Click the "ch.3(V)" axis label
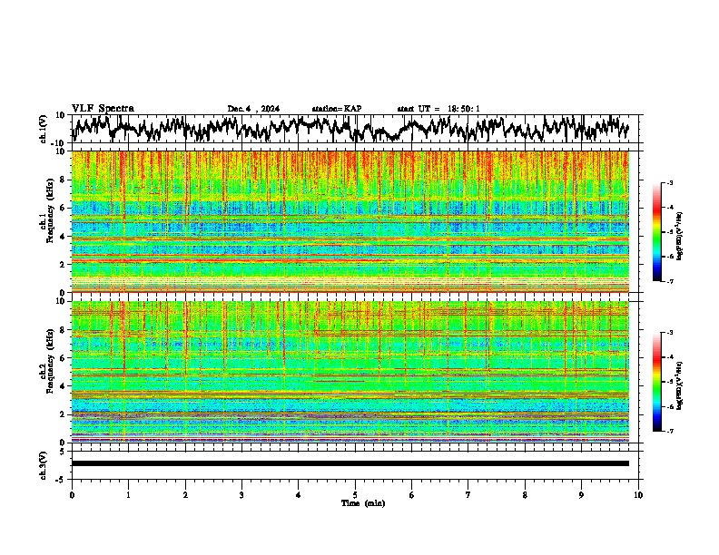Screen dimensions: 719x555 coord(44,465)
